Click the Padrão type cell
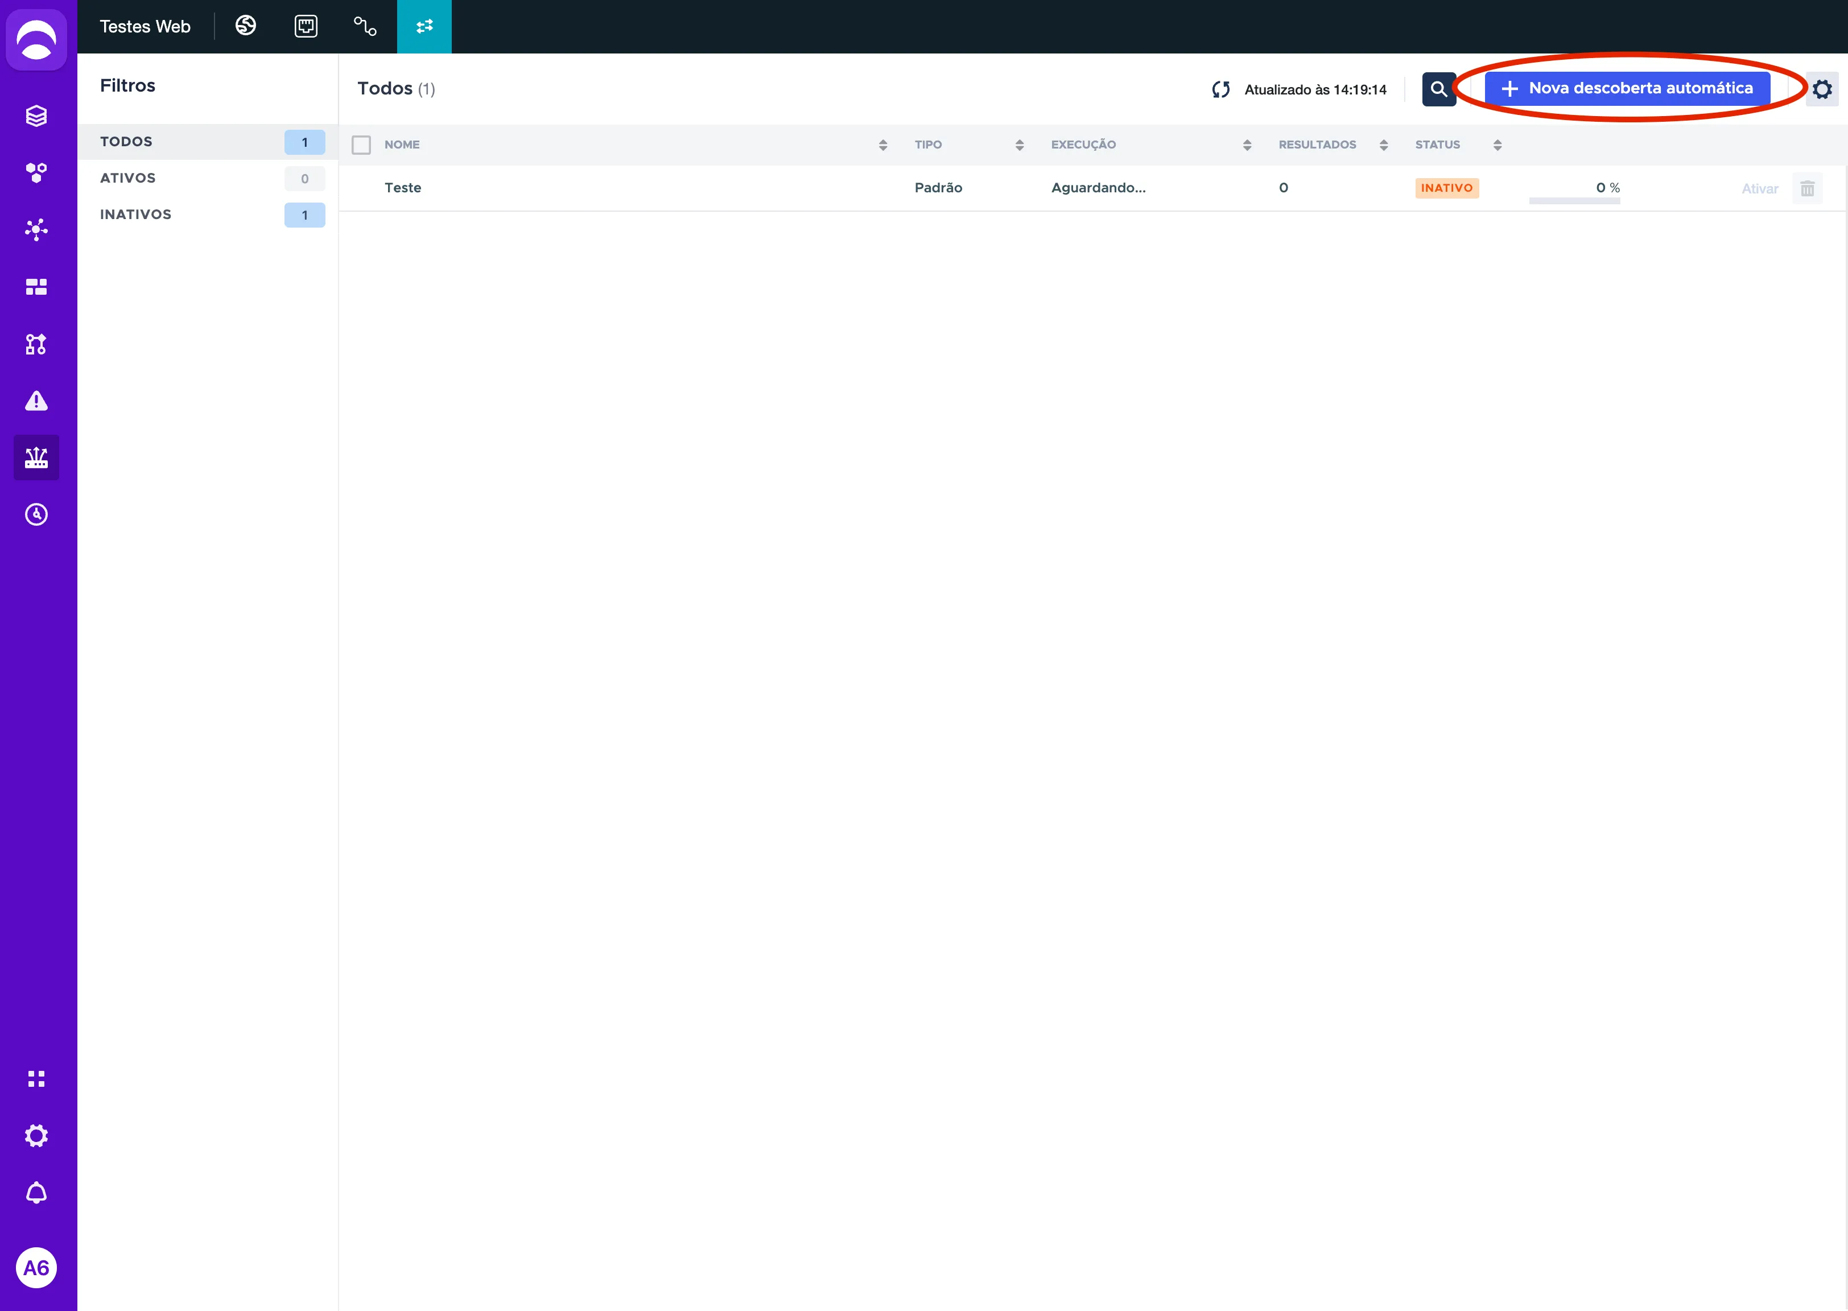This screenshot has height=1311, width=1848. point(939,187)
